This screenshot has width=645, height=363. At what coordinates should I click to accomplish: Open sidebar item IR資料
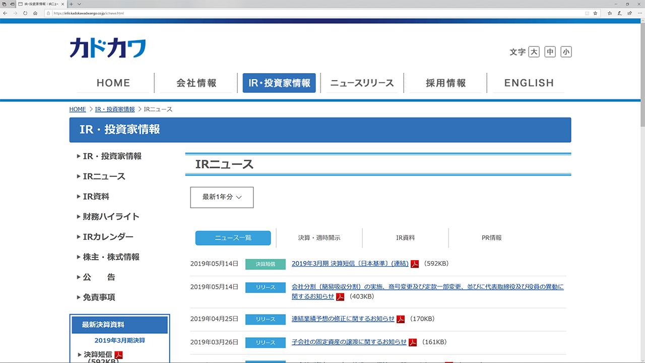[96, 197]
